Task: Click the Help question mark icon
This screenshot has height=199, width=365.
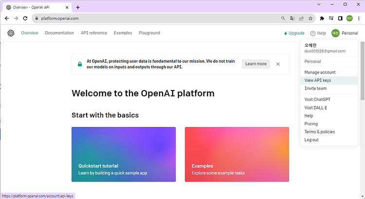Action: tap(312, 33)
